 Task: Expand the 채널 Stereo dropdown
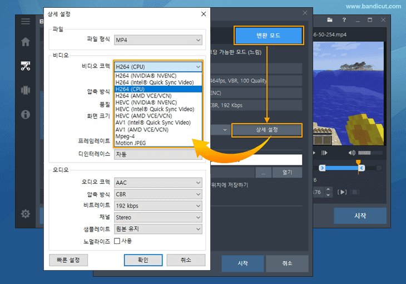(x=158, y=217)
